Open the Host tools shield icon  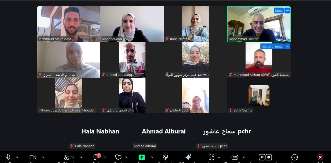pyautogui.click(x=165, y=157)
